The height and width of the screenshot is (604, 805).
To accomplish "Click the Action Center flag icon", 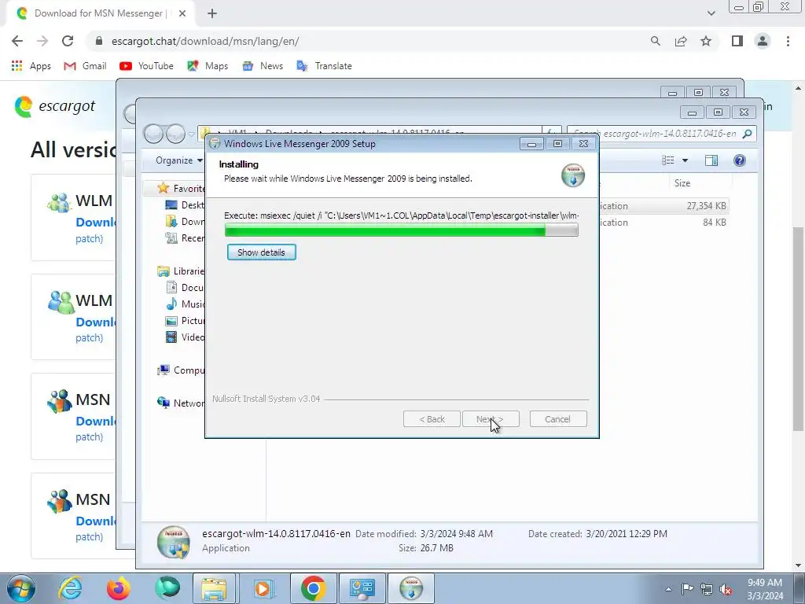I will [687, 589].
